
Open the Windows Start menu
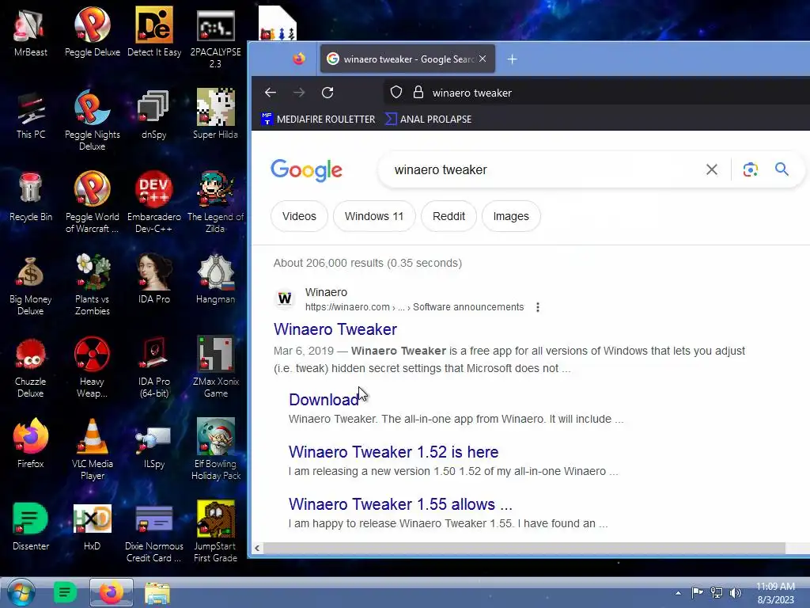[x=21, y=592]
